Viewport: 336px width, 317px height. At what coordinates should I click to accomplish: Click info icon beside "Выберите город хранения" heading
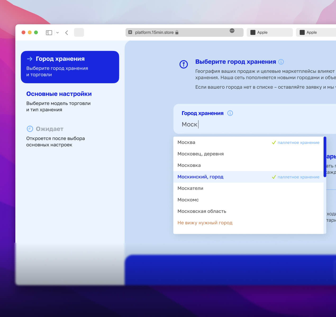[x=281, y=62]
